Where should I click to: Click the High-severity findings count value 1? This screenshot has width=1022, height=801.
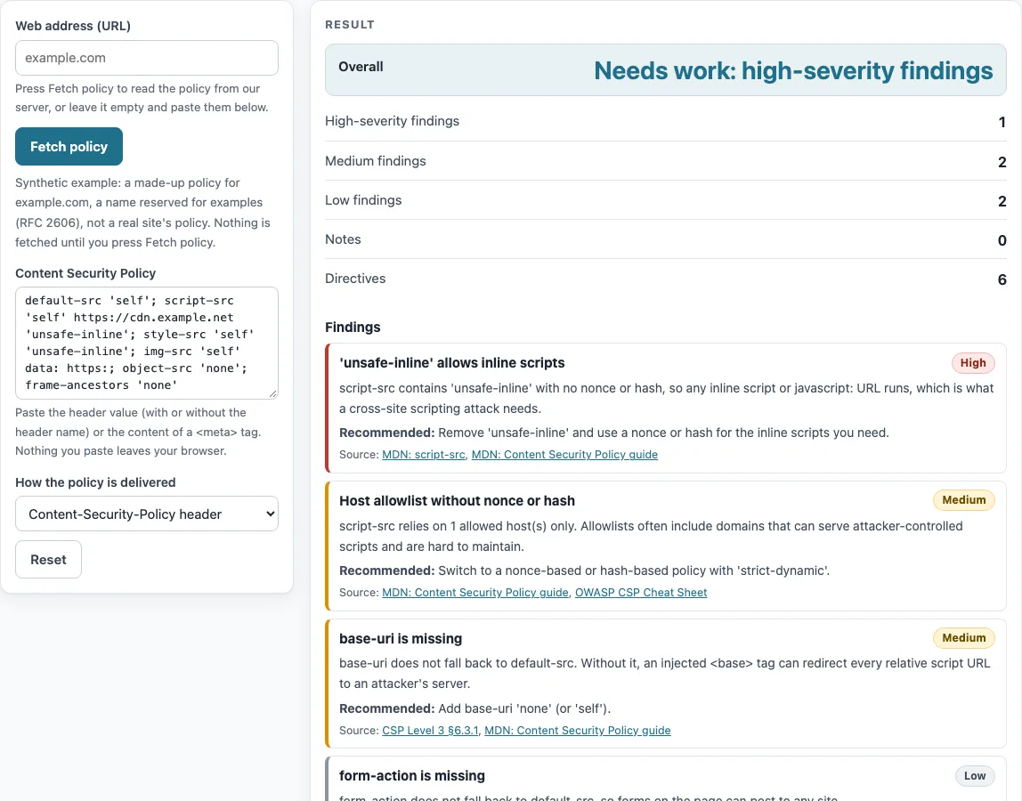1002,123
